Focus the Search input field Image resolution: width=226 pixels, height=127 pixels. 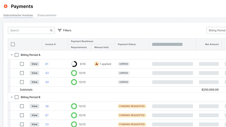pyautogui.click(x=31, y=30)
